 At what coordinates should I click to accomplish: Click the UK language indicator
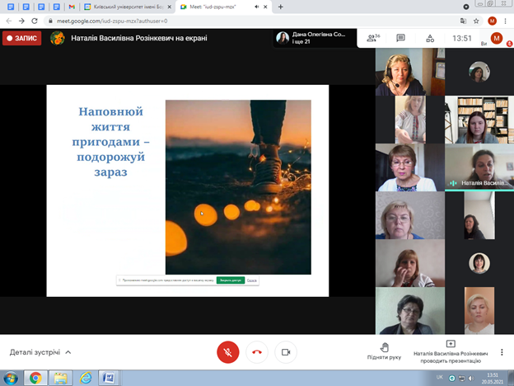(x=440, y=377)
